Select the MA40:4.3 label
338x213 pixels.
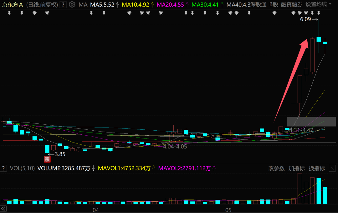click(238, 4)
